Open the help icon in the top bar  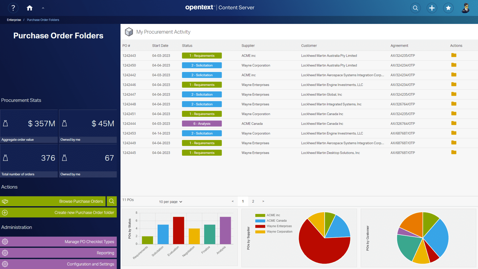[x=13, y=8]
